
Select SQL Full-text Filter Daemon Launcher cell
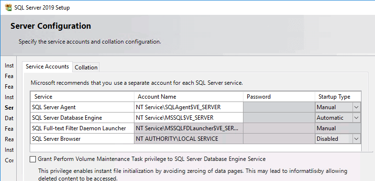82,128
